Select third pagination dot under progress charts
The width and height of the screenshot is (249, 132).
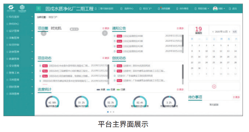tap(113, 112)
